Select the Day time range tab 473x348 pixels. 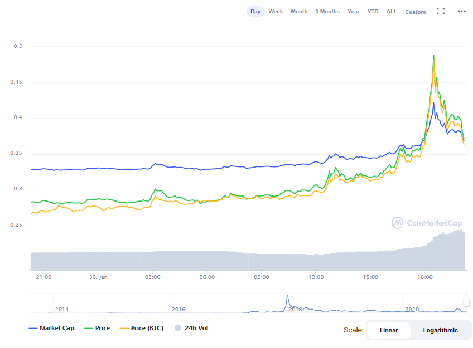255,12
